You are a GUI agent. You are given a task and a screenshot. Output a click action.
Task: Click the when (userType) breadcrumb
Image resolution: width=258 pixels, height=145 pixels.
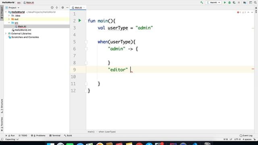(107, 132)
